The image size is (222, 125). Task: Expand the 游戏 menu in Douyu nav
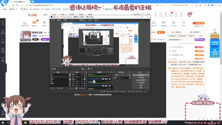[x=81, y=15]
